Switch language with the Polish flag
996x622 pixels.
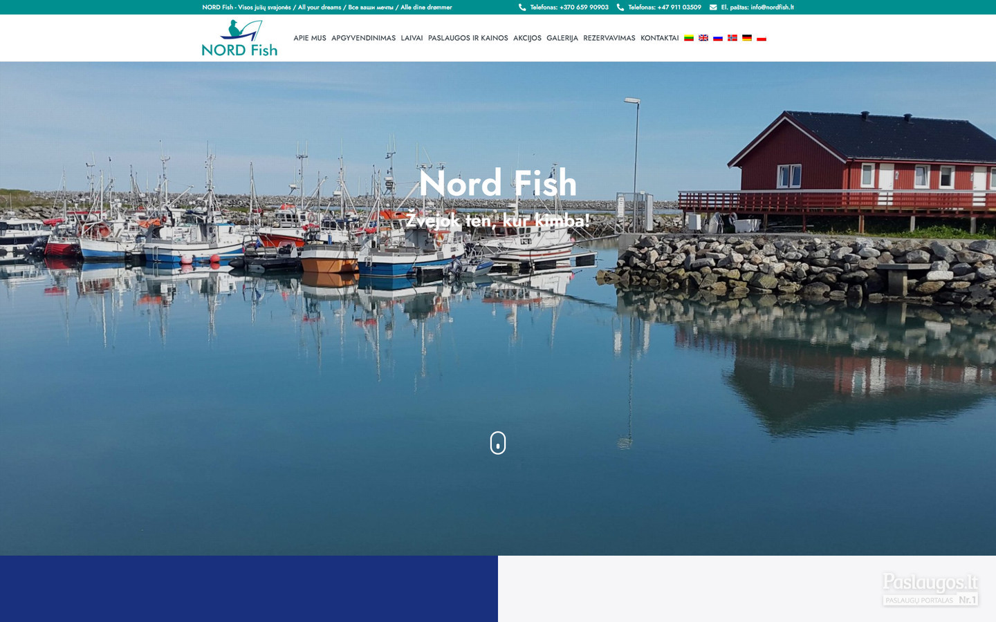(762, 38)
